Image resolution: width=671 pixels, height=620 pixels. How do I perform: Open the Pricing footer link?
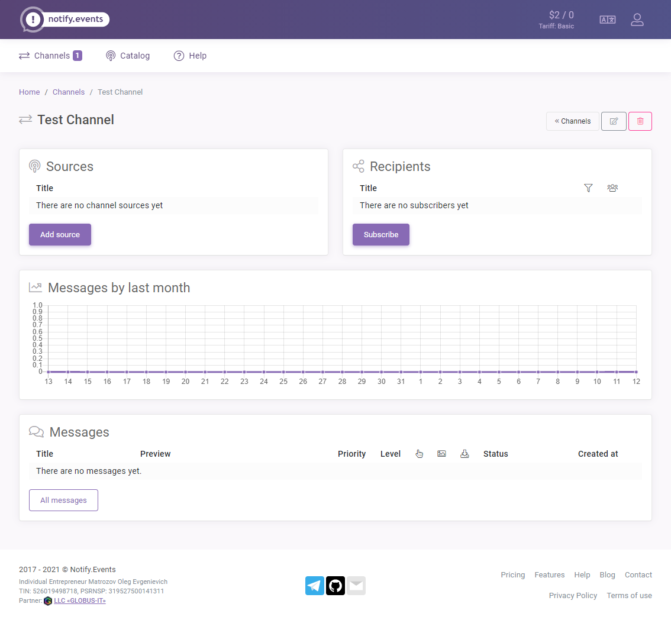(512, 574)
